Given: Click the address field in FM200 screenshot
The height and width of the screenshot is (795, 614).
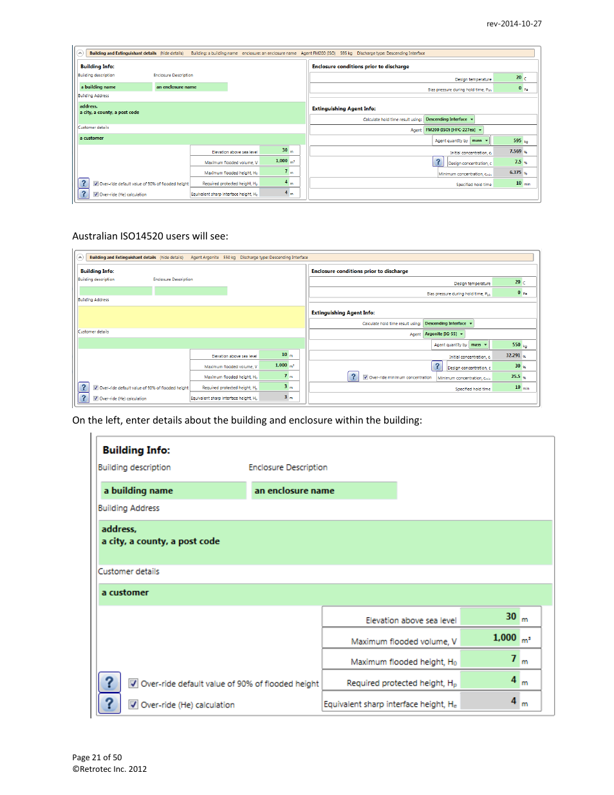Looking at the screenshot, I should (192, 113).
